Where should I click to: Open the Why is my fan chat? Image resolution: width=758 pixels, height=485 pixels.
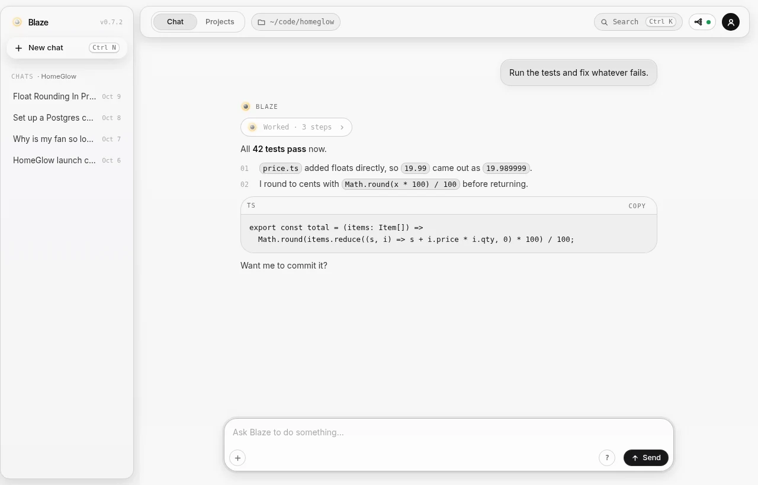point(67,139)
